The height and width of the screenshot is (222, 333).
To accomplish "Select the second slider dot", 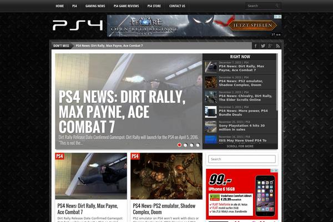I will (x=185, y=145).
